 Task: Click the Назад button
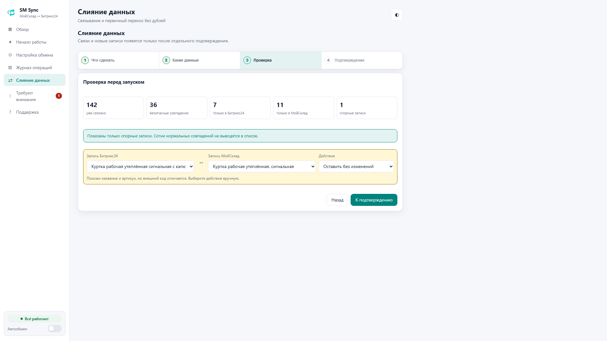pos(337,200)
